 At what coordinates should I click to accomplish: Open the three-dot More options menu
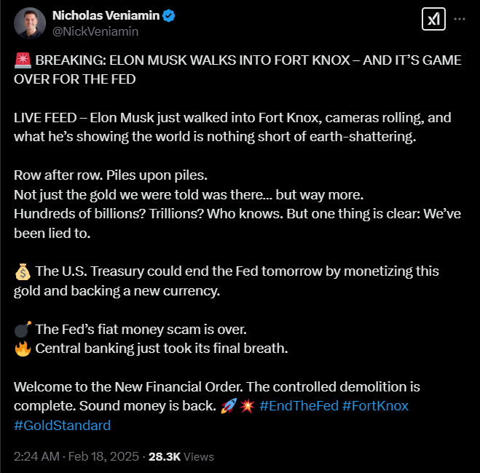tap(460, 19)
